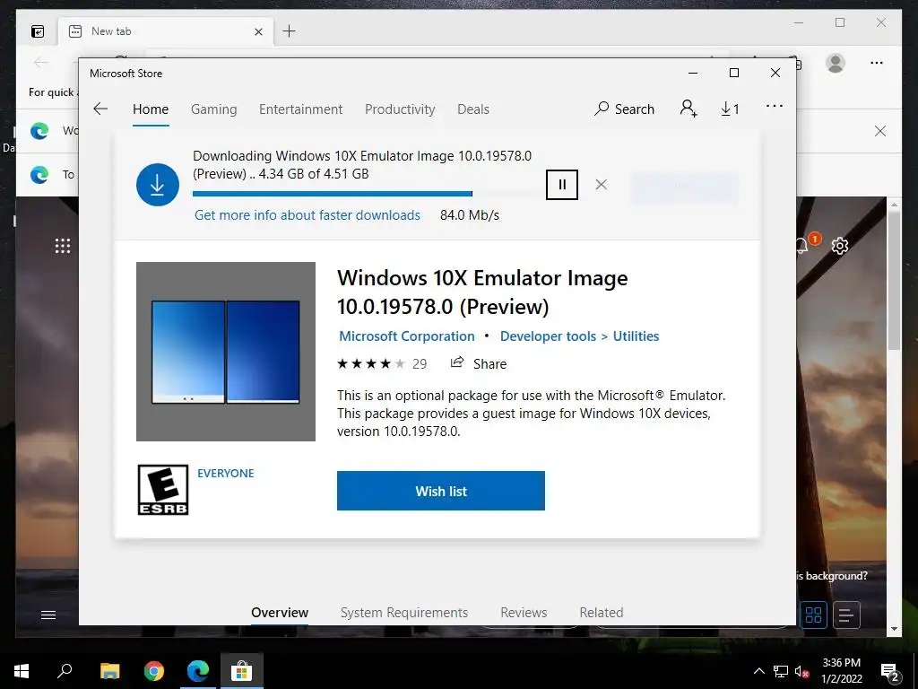918x689 pixels.
Task: Open the Microsoft Corporation publisher link
Action: [407, 336]
